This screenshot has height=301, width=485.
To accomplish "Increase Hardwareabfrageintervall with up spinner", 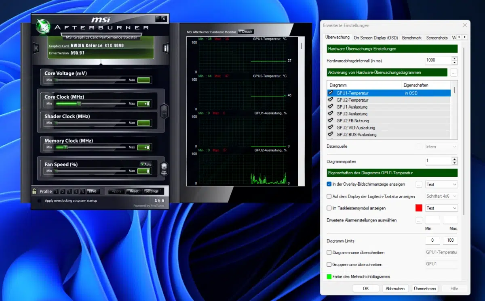I will [x=455, y=59].
